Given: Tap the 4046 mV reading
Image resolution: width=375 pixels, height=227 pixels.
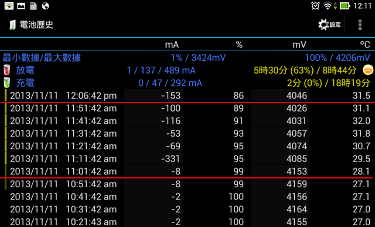Looking at the screenshot, I should (x=296, y=96).
